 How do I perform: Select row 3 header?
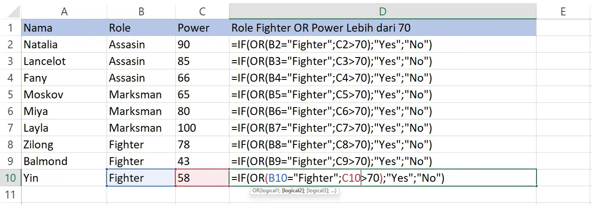pyautogui.click(x=11, y=61)
